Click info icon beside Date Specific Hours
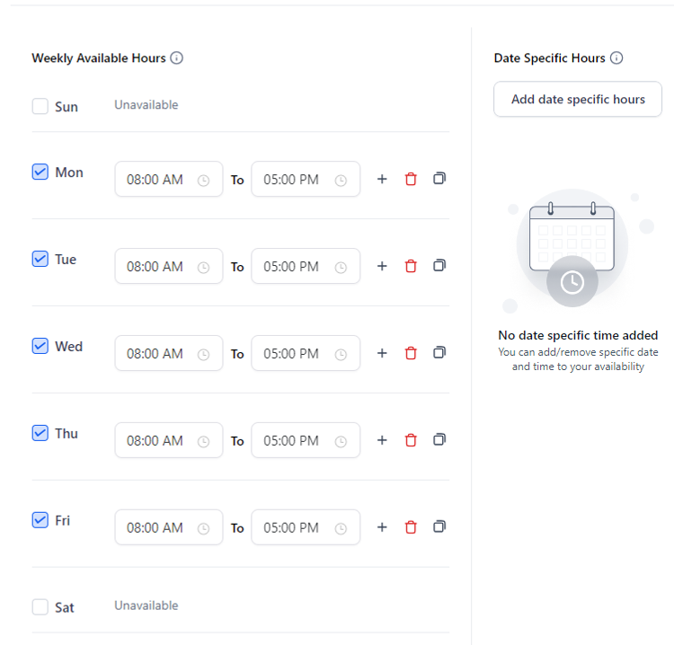674x645 pixels. point(616,57)
